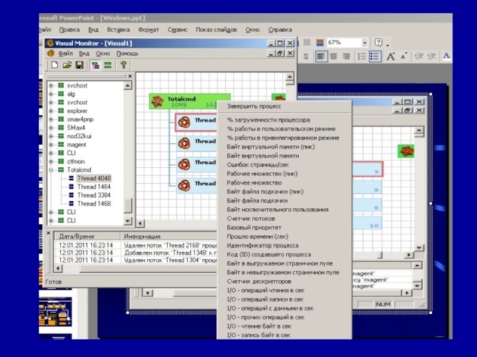Open file with Visual Monitor folder icon
This screenshot has height=357, width=477.
[x=67, y=65]
